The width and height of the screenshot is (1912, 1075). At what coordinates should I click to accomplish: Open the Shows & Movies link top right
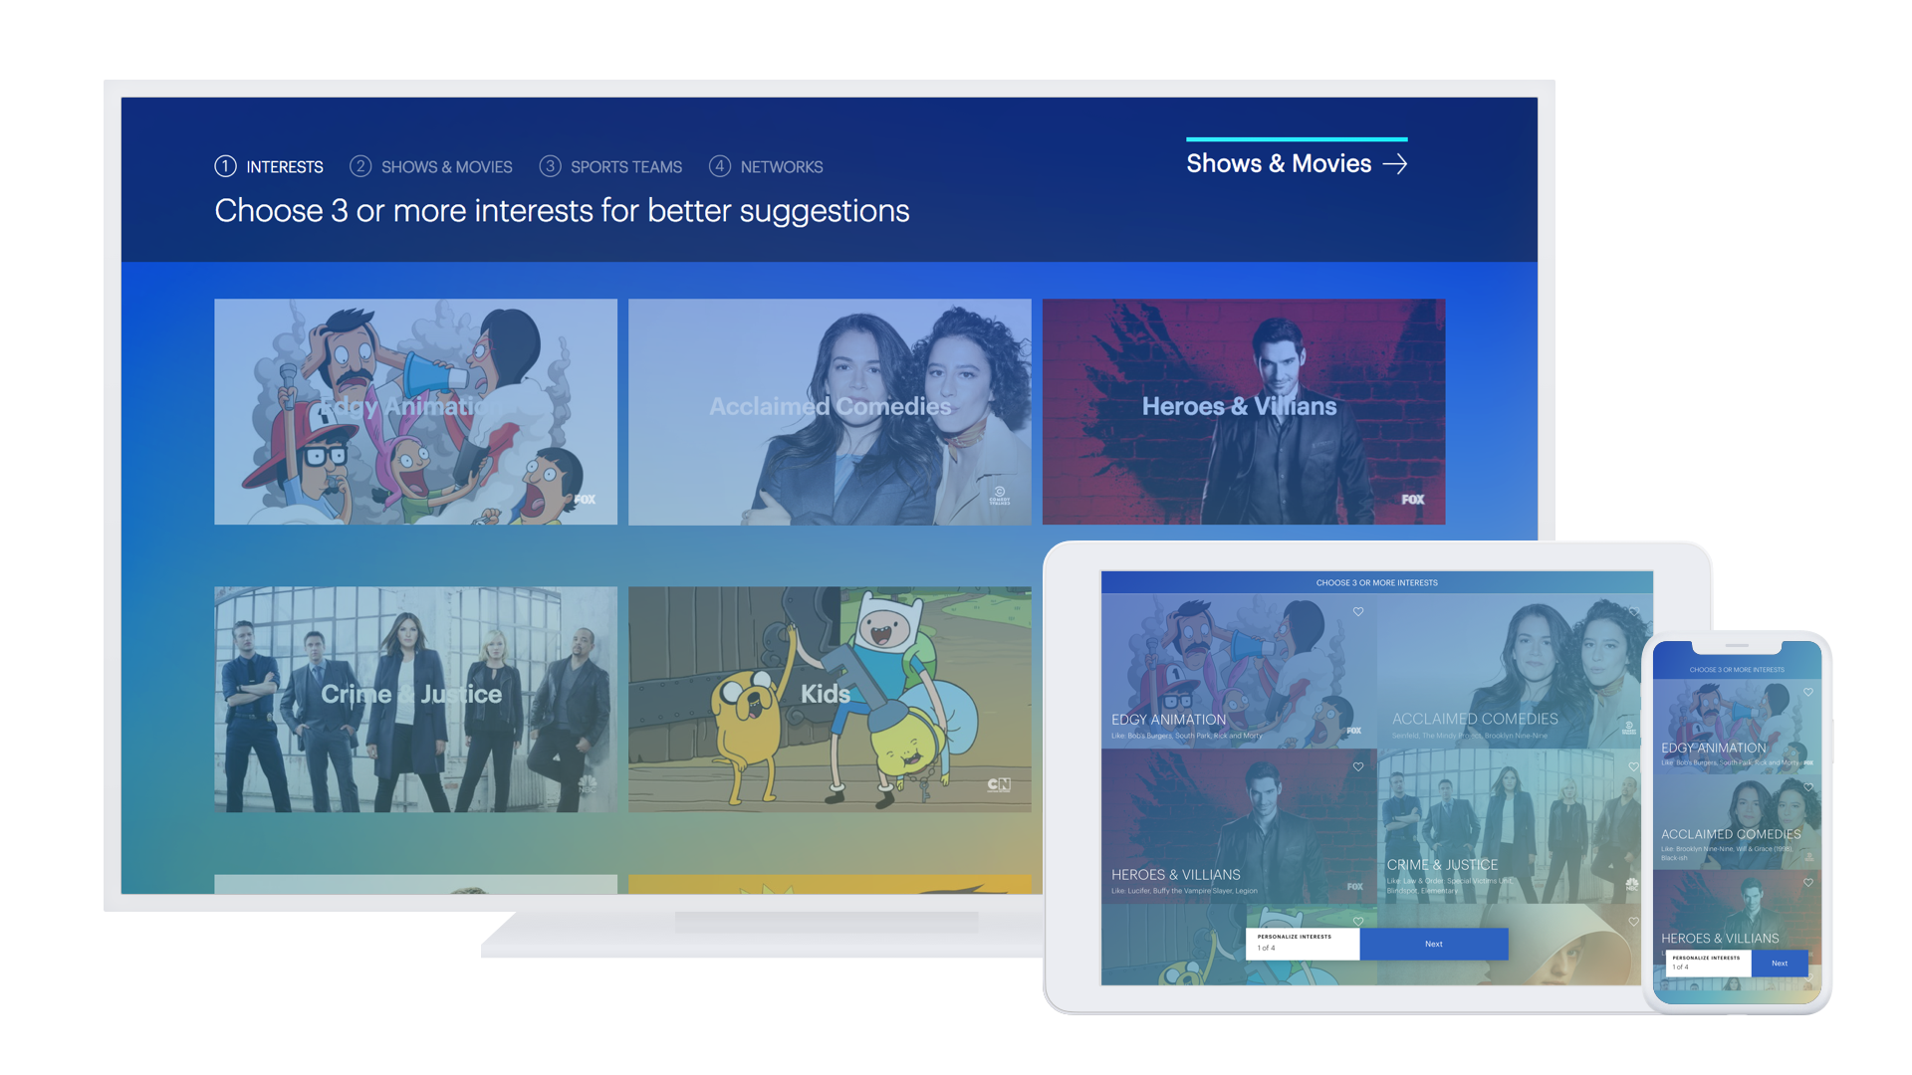coord(1282,162)
